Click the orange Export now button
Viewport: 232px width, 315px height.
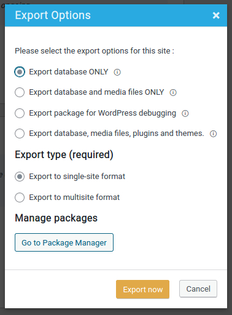click(142, 289)
